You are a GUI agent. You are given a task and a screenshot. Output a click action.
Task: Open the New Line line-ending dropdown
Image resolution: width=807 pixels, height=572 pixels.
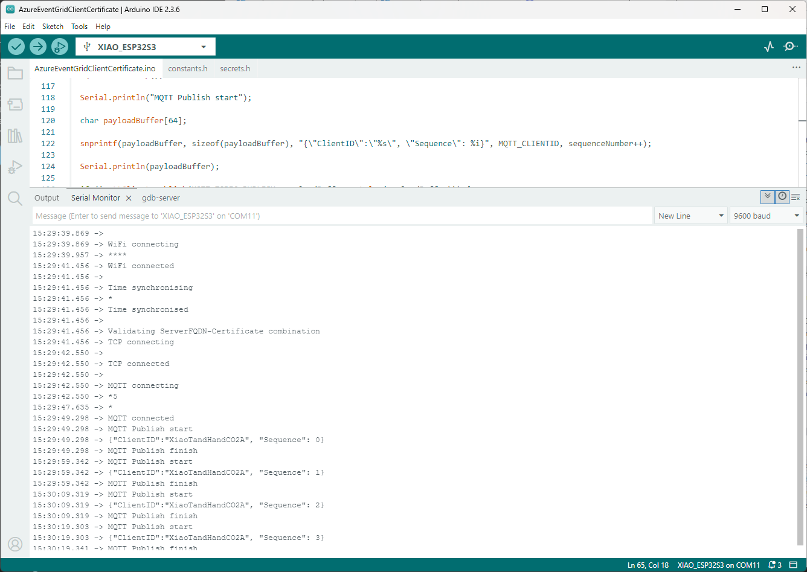coord(690,216)
